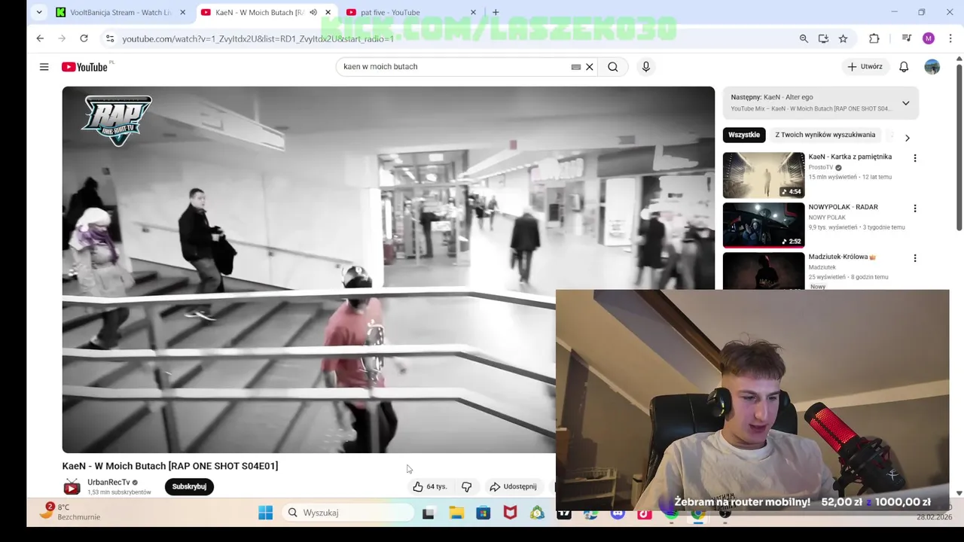The width and height of the screenshot is (964, 542).
Task: Open the YouTube account avatar menu
Action: pos(932,67)
